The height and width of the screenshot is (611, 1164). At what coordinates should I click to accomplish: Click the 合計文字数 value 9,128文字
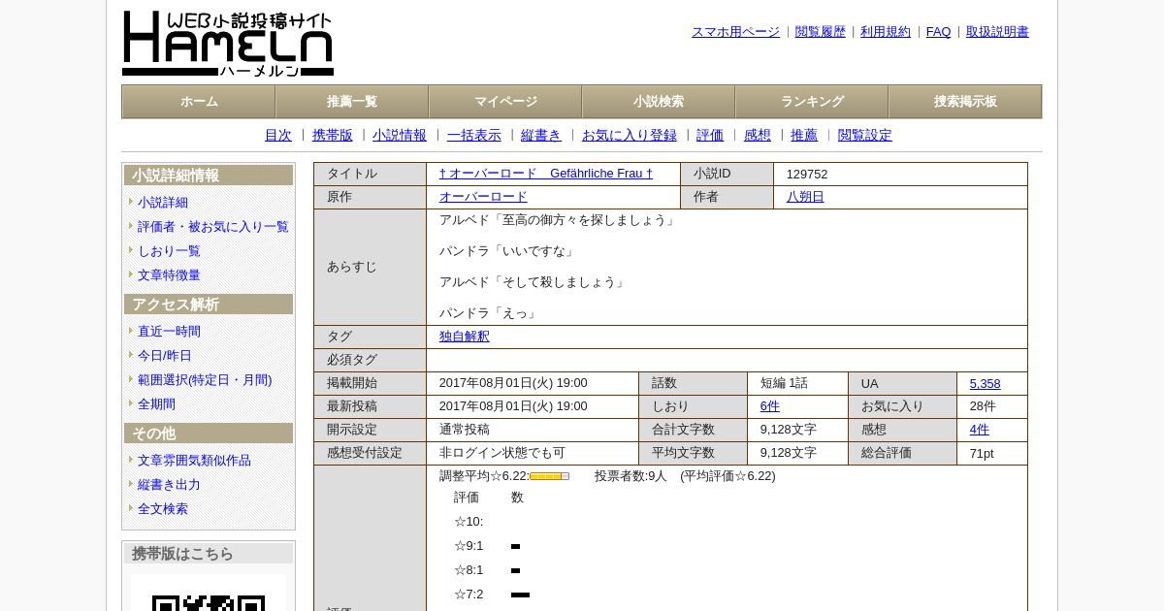[x=789, y=430]
